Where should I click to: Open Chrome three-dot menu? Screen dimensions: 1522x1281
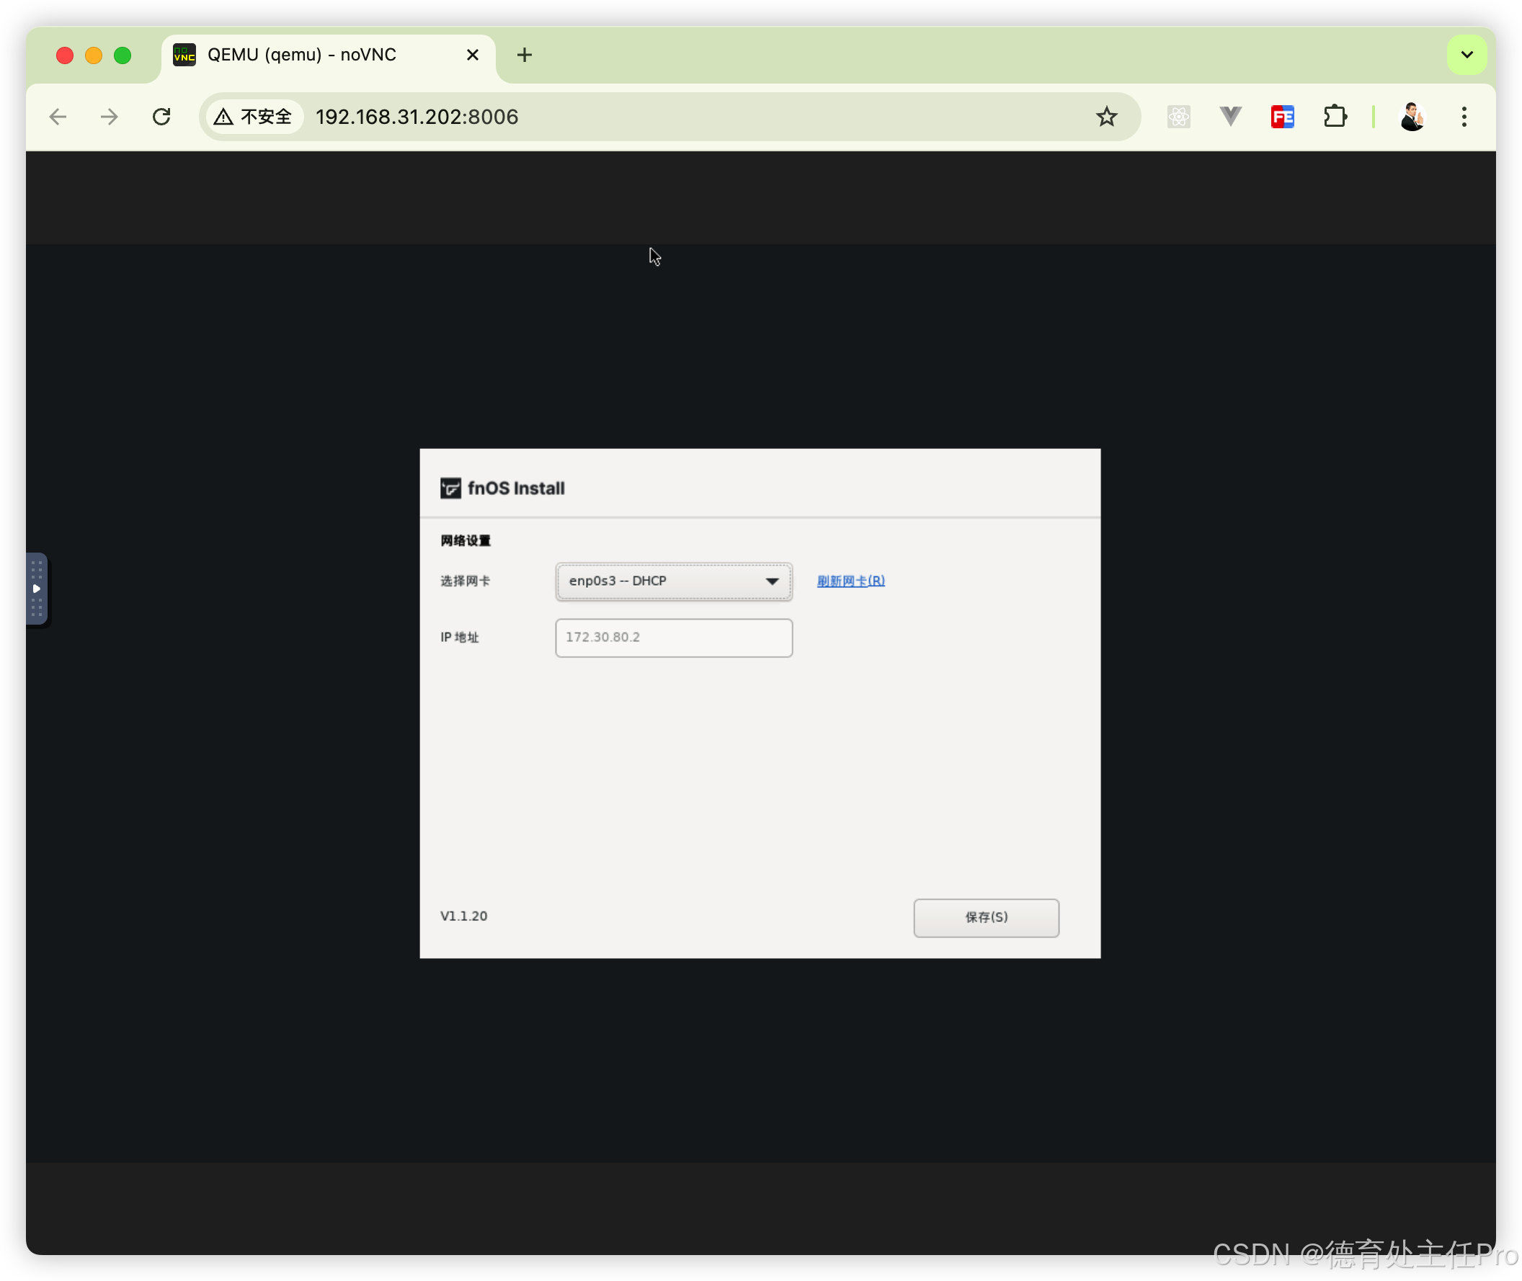click(1464, 117)
